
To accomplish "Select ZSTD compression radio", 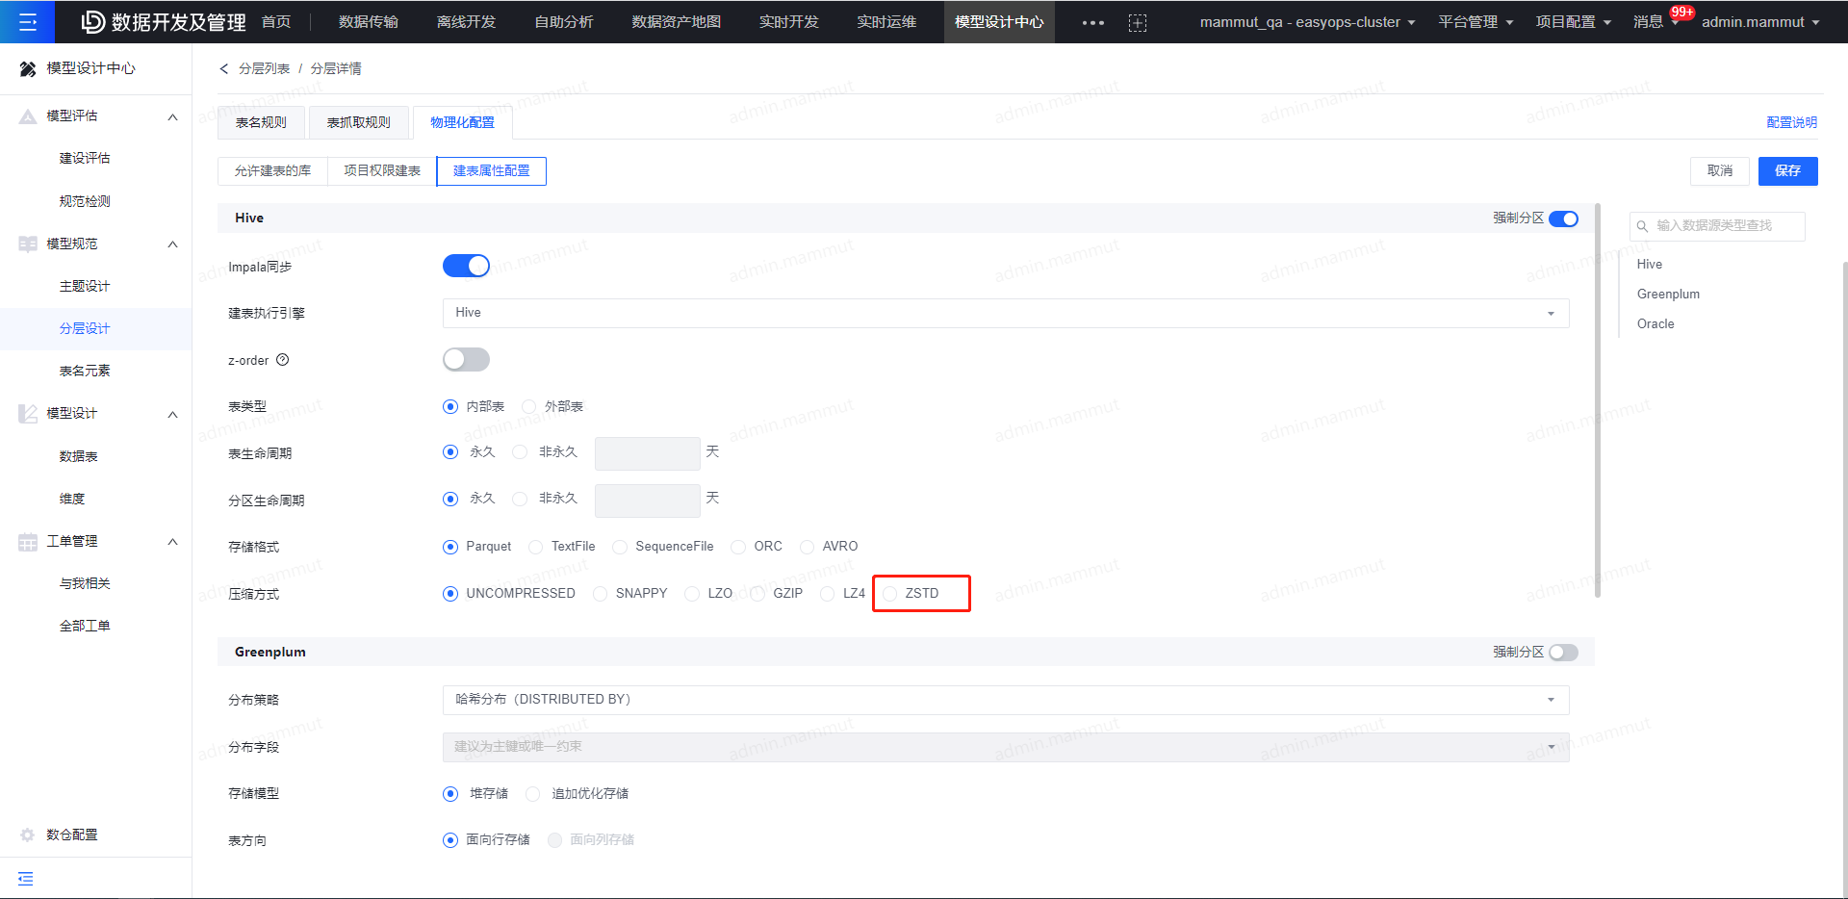I will point(890,594).
